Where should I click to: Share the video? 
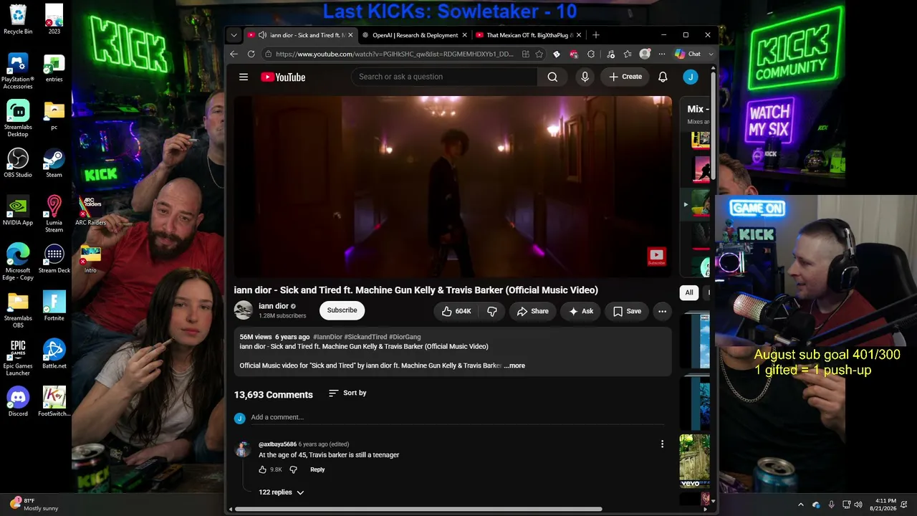pos(532,311)
